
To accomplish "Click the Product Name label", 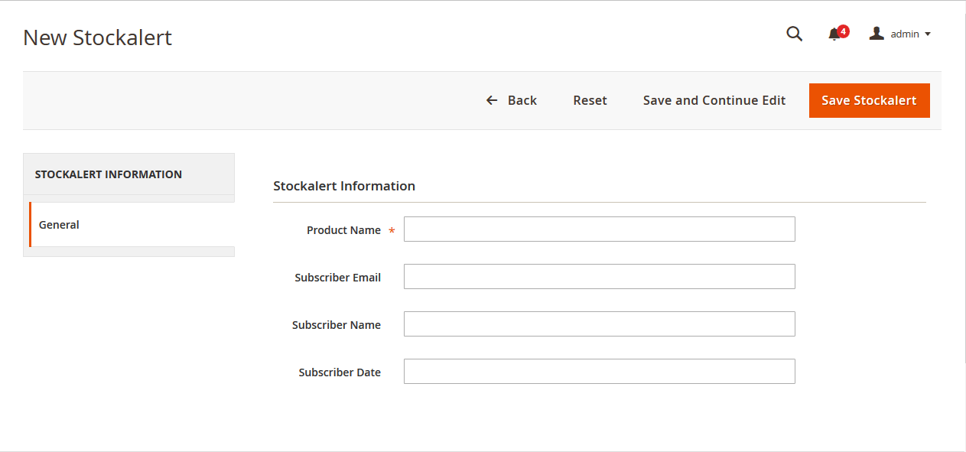I will (x=343, y=230).
